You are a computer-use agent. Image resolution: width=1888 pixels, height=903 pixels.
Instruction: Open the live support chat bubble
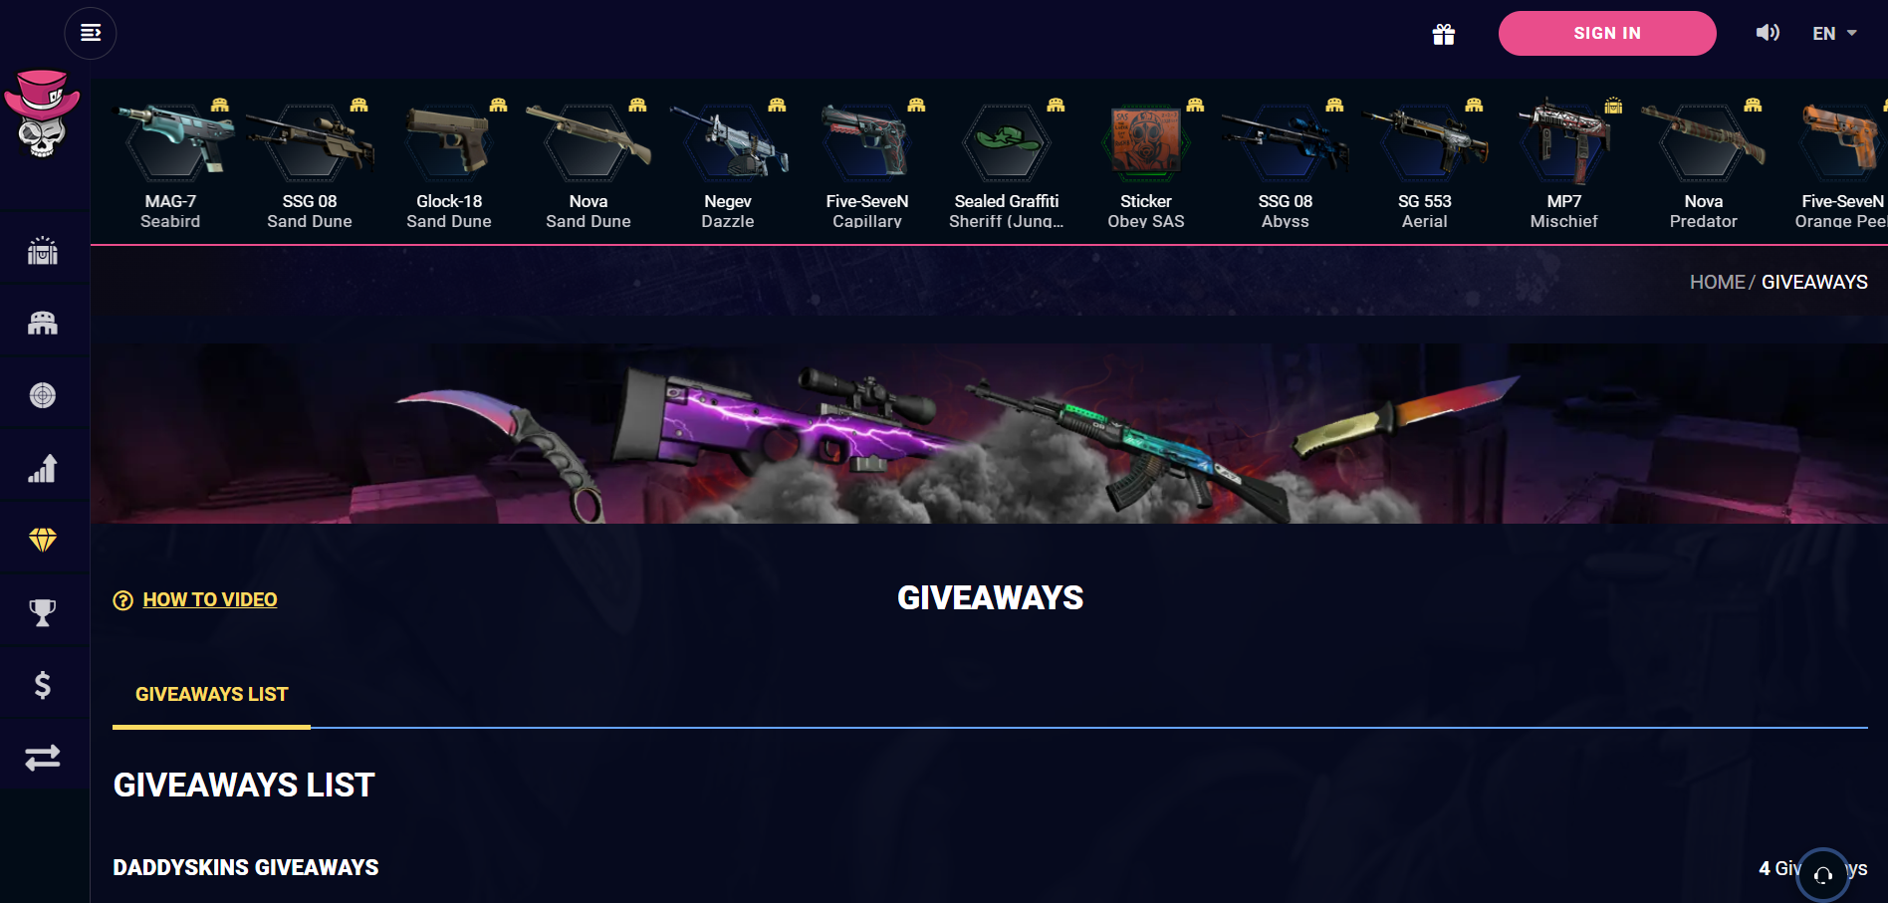pos(1822,874)
